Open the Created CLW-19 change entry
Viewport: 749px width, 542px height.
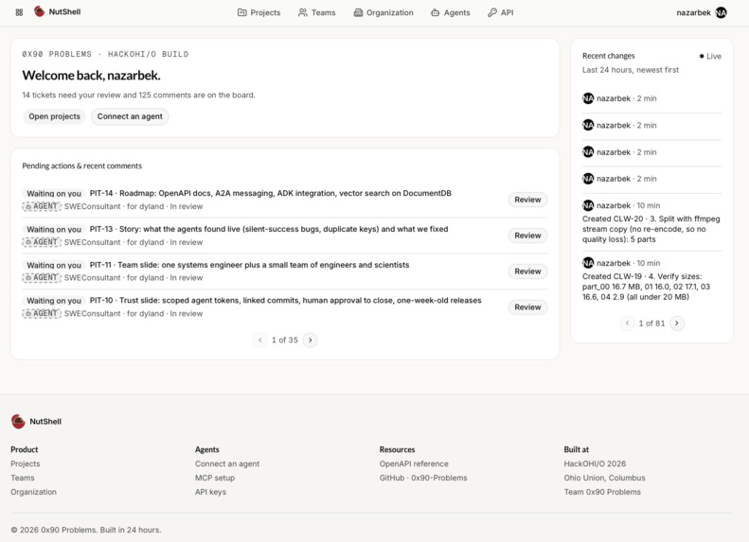[647, 287]
